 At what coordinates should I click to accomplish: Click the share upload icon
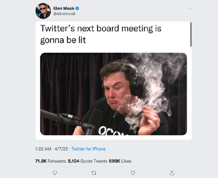click(x=172, y=173)
